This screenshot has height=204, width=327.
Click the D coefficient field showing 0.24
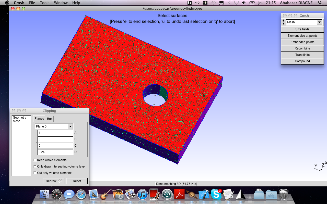click(x=55, y=152)
